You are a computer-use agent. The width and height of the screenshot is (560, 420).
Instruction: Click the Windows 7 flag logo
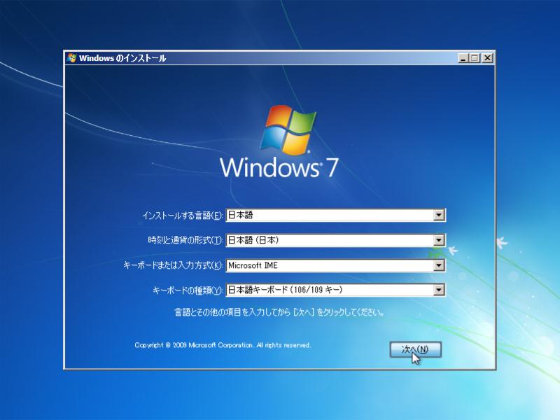tap(286, 130)
